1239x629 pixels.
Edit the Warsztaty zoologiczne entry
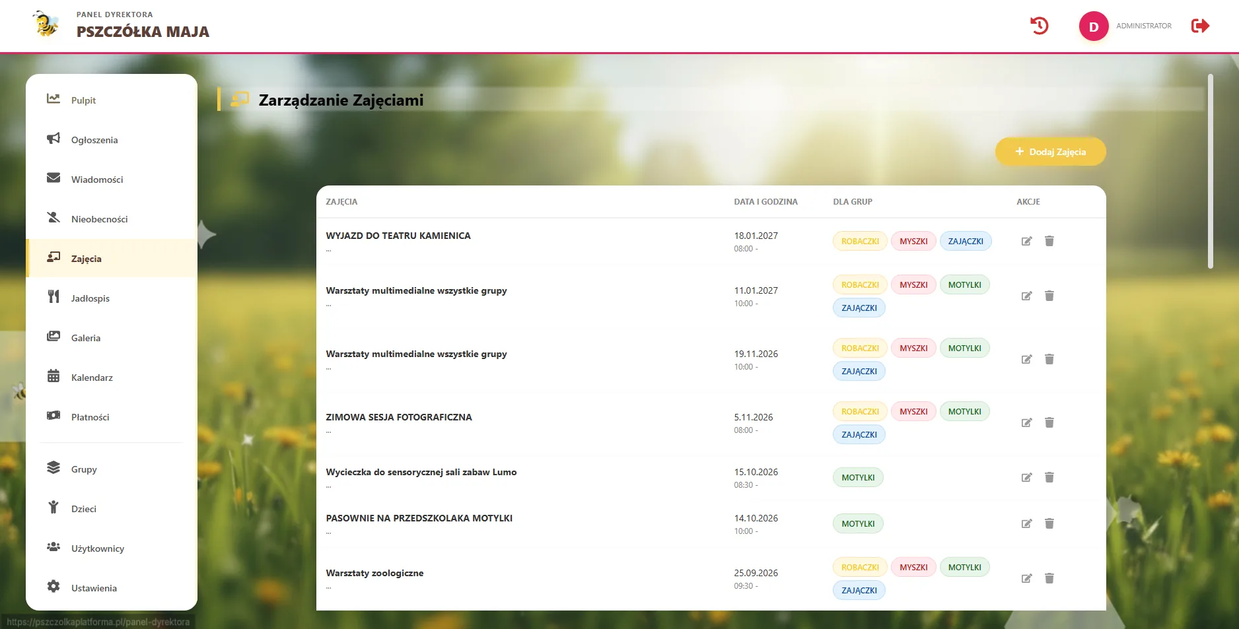pyautogui.click(x=1026, y=578)
